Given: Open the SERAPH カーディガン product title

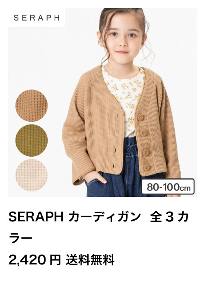Looking at the screenshot, I should [x=74, y=217].
